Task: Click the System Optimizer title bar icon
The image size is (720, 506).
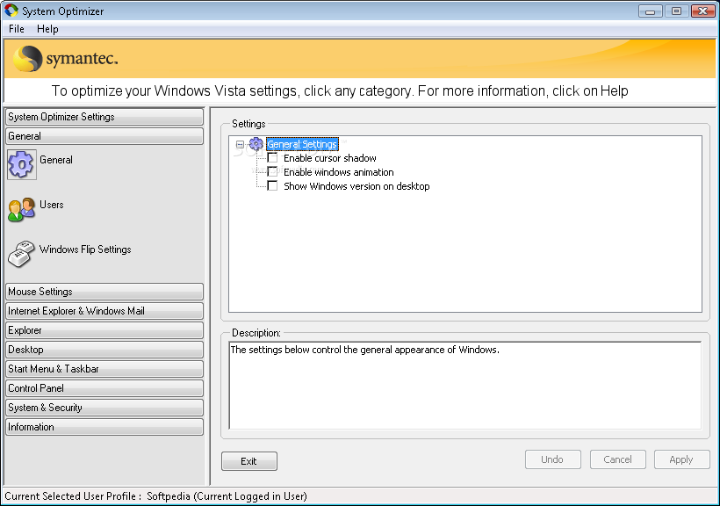Action: [11, 11]
